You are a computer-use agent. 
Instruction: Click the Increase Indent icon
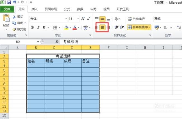click(122, 27)
